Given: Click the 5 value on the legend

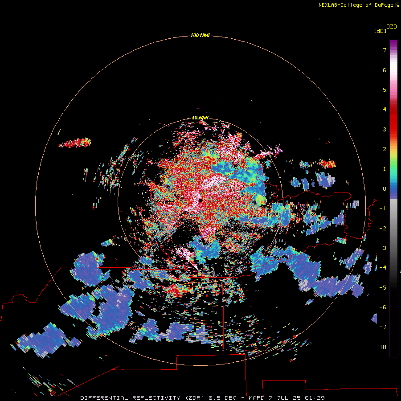Looking at the screenshot, I should point(385,90).
